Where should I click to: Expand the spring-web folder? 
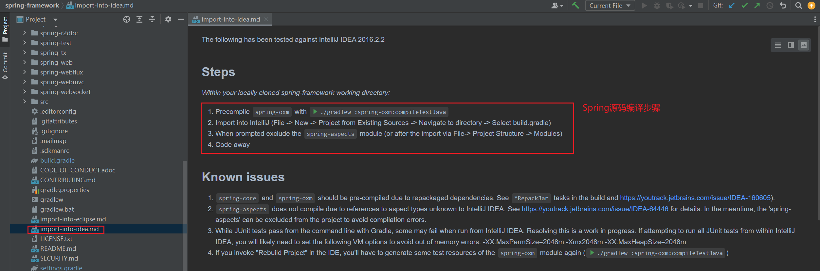[25, 62]
